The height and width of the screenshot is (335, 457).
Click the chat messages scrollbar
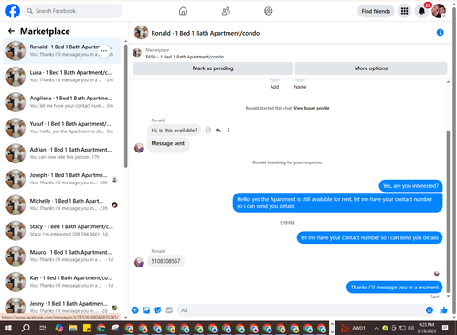pos(448,212)
